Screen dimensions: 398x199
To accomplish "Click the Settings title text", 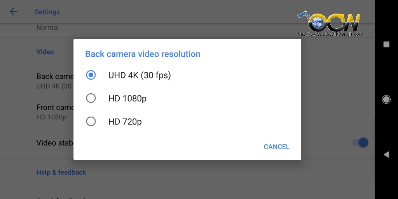I will [47, 12].
